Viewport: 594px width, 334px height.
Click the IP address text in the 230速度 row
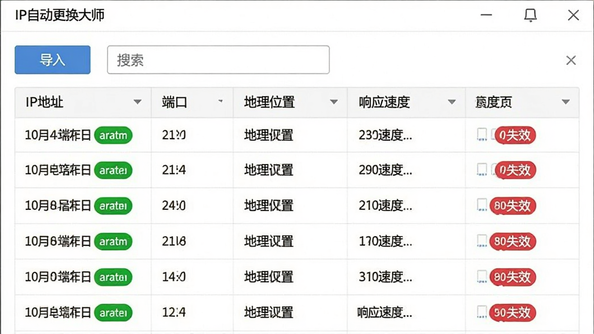(x=58, y=135)
